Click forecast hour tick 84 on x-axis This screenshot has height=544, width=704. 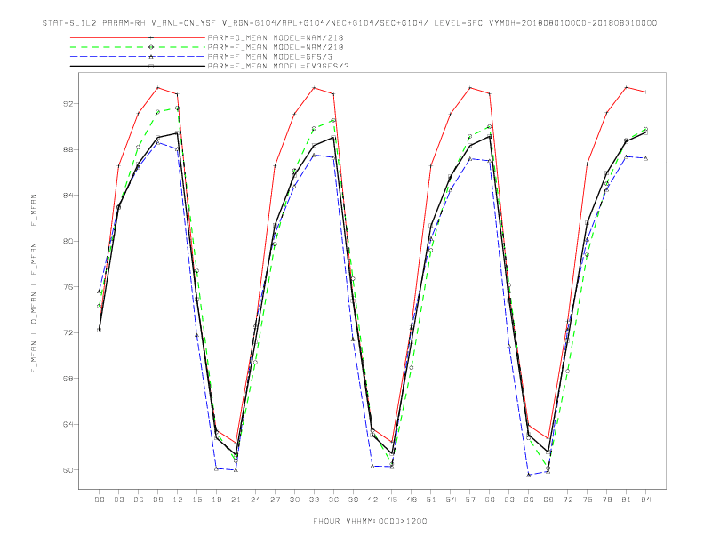(x=646, y=500)
